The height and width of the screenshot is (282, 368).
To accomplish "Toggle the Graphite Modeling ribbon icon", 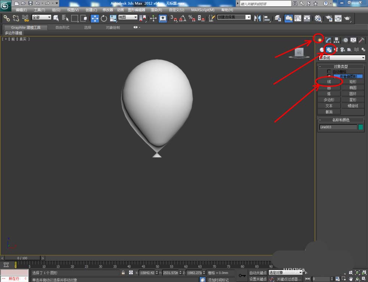I will point(289,18).
